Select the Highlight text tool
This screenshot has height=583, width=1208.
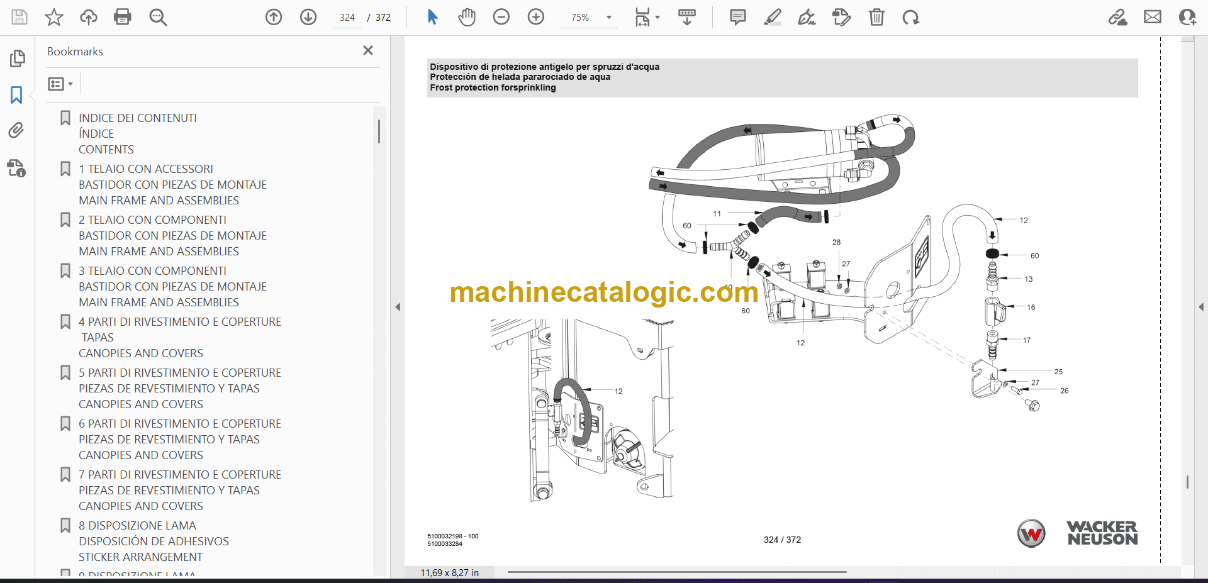(772, 17)
